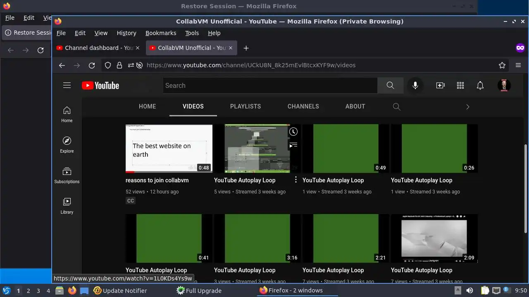The image size is (529, 297).
Task: Click the channel search magnifier icon
Action: point(396,107)
